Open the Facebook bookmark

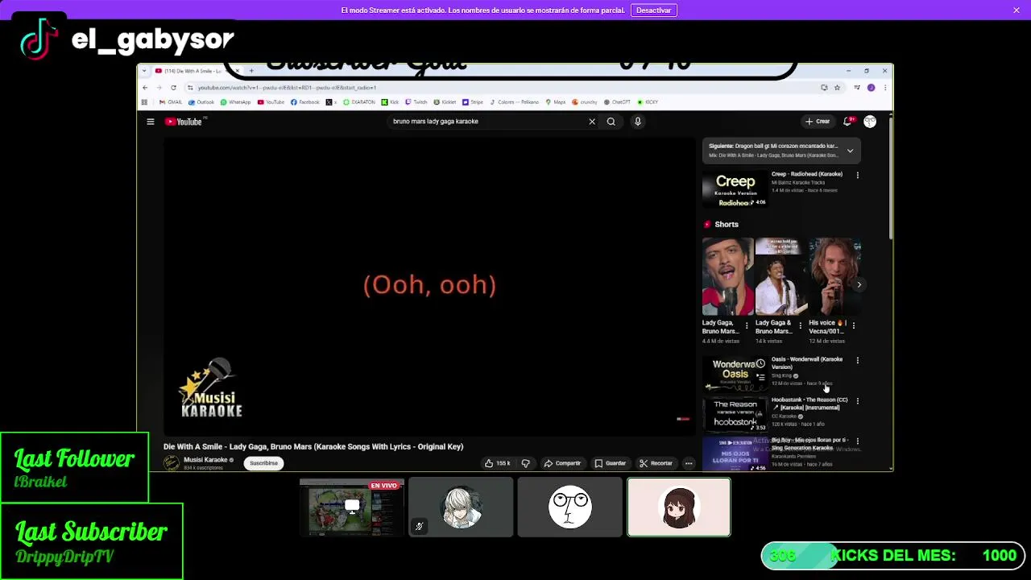tap(305, 102)
